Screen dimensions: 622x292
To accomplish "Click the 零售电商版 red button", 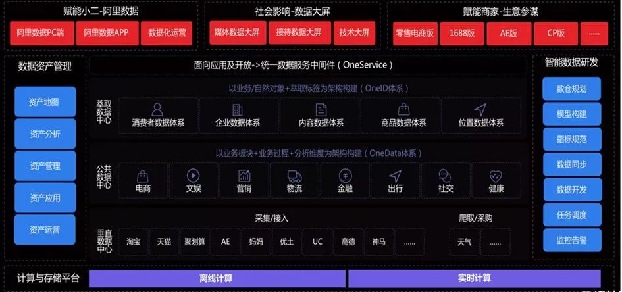I will pyautogui.click(x=415, y=34).
